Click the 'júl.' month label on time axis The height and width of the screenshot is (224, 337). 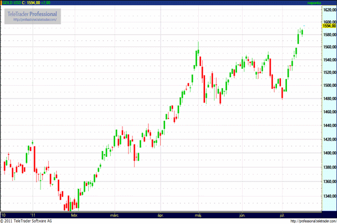[x=282, y=214]
